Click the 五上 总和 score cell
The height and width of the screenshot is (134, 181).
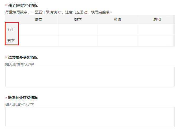point(156,29)
